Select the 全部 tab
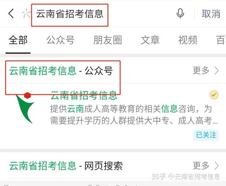 pos(18,40)
